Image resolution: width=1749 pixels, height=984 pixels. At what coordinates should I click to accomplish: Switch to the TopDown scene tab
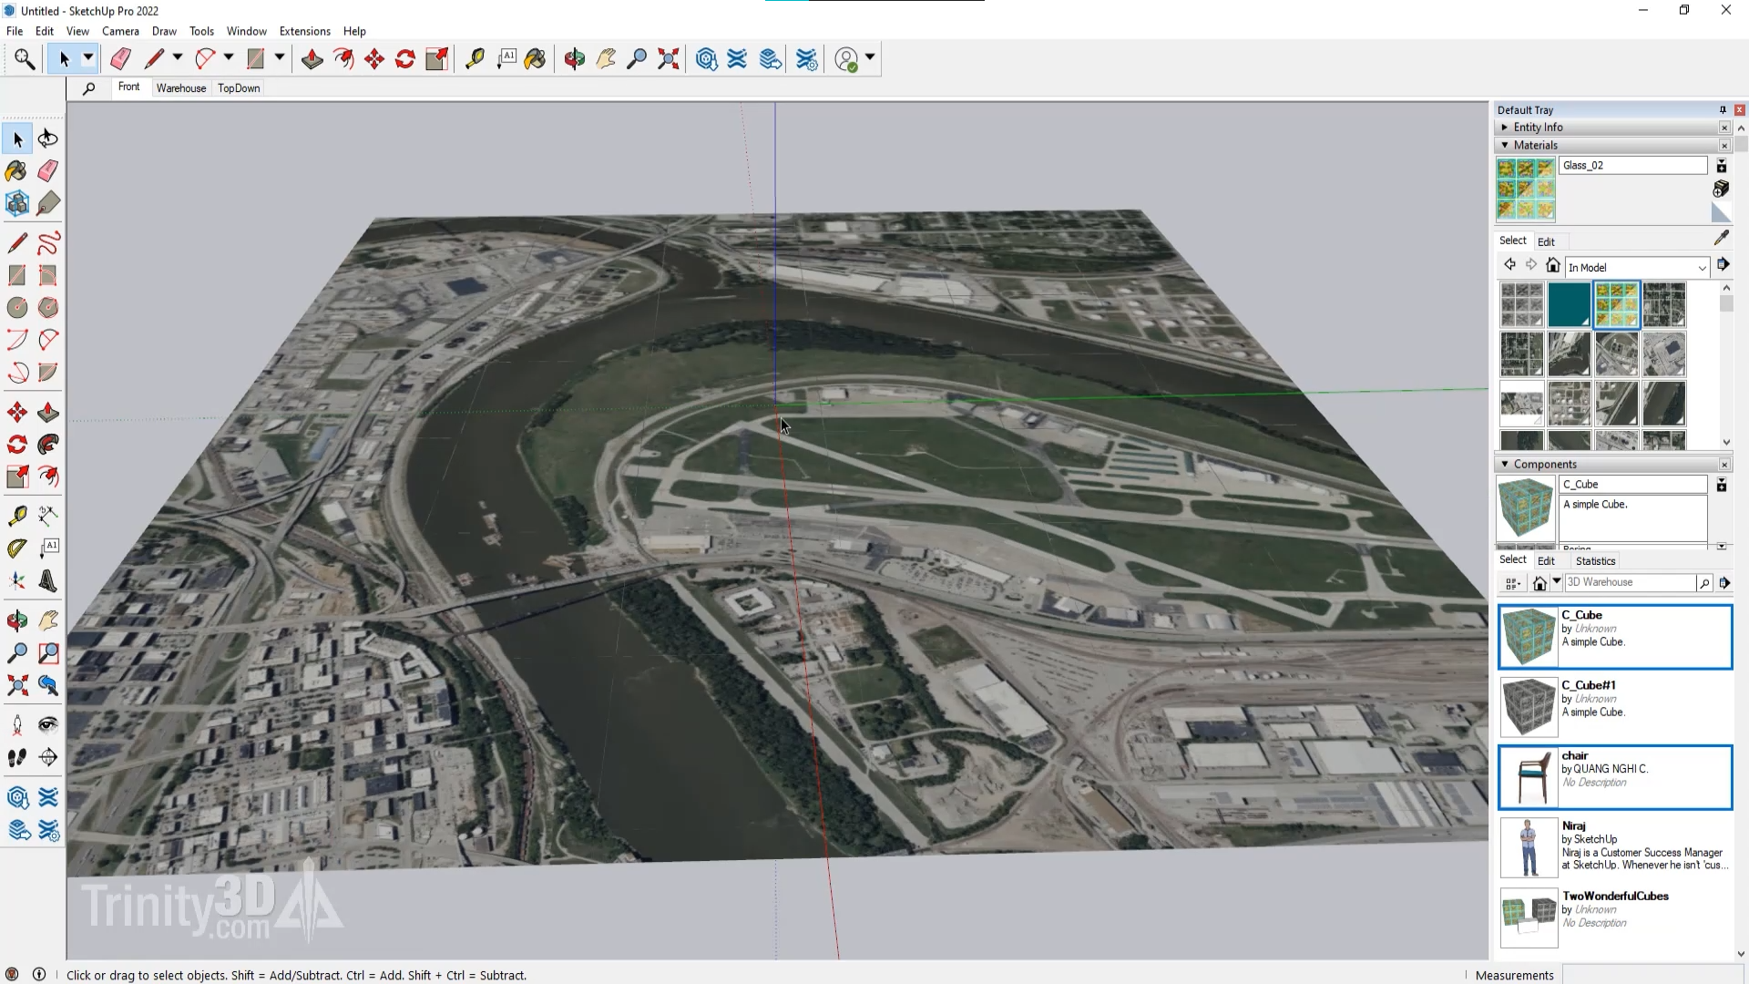pyautogui.click(x=239, y=88)
